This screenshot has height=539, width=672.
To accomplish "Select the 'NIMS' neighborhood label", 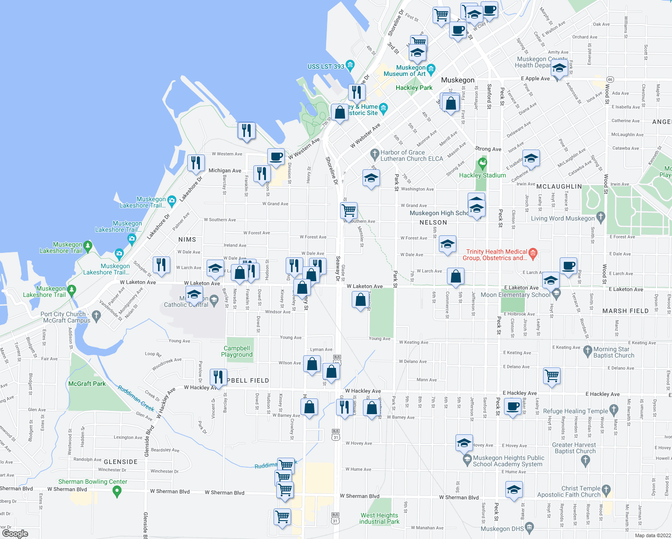I will tap(187, 239).
